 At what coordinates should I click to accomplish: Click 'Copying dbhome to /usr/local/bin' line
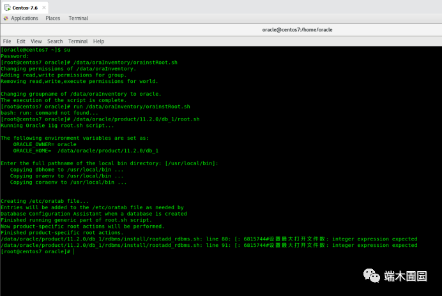66,170
